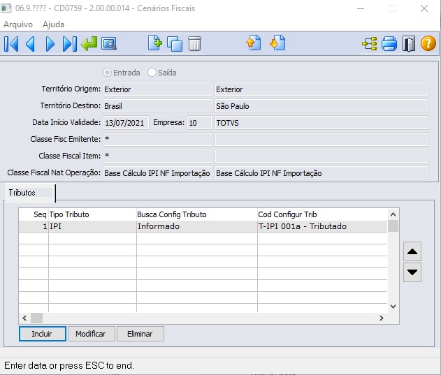The height and width of the screenshot is (375, 441).
Task: Move tribute row up with arrow button
Action: 412,251
